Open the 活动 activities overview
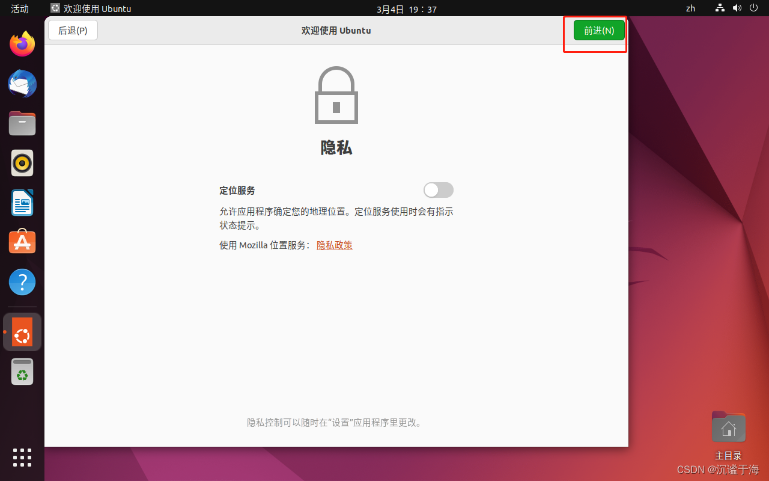Image resolution: width=769 pixels, height=481 pixels. (20, 8)
